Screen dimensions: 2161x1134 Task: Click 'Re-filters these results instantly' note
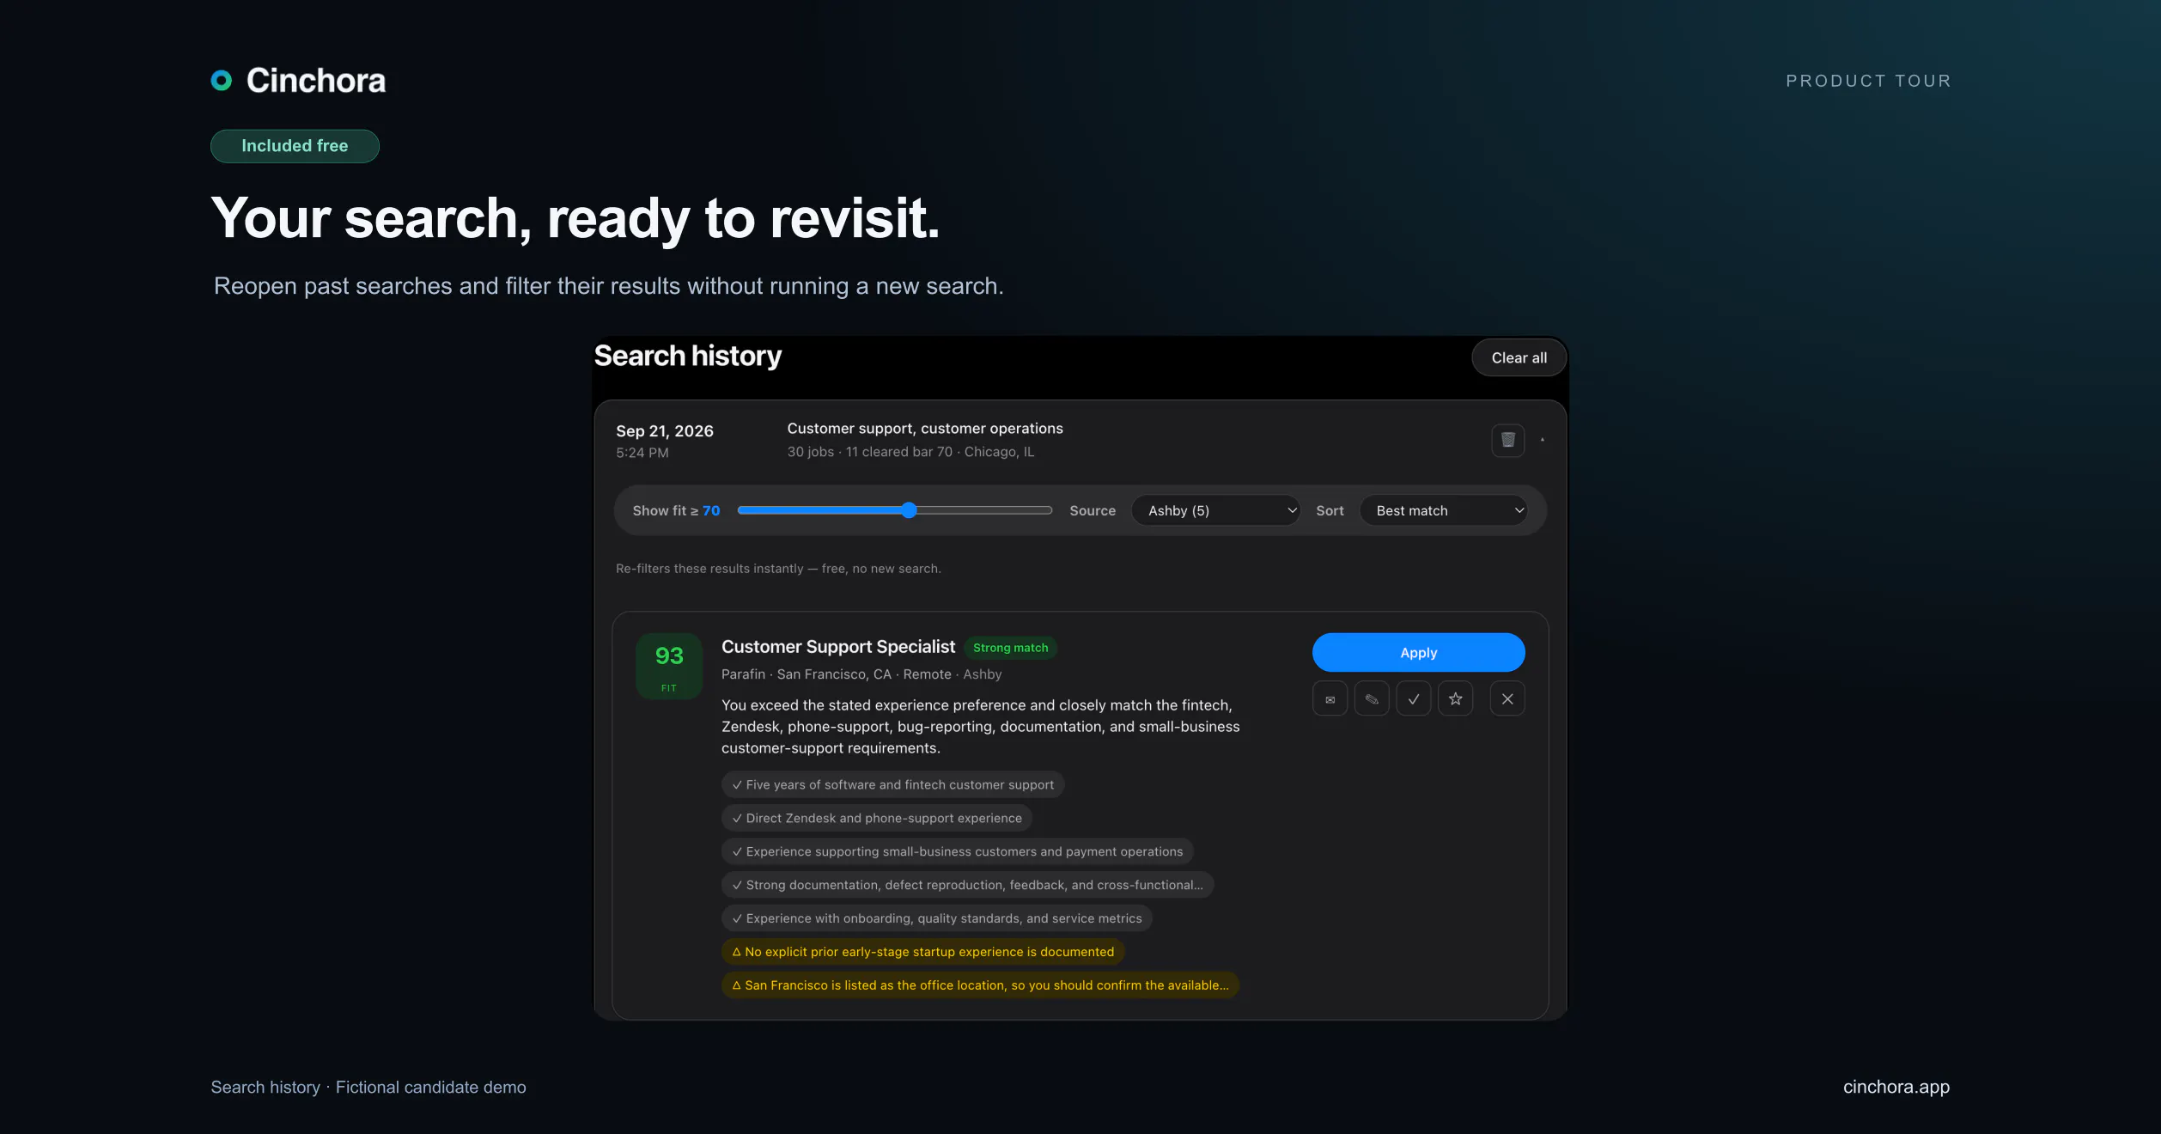click(778, 569)
